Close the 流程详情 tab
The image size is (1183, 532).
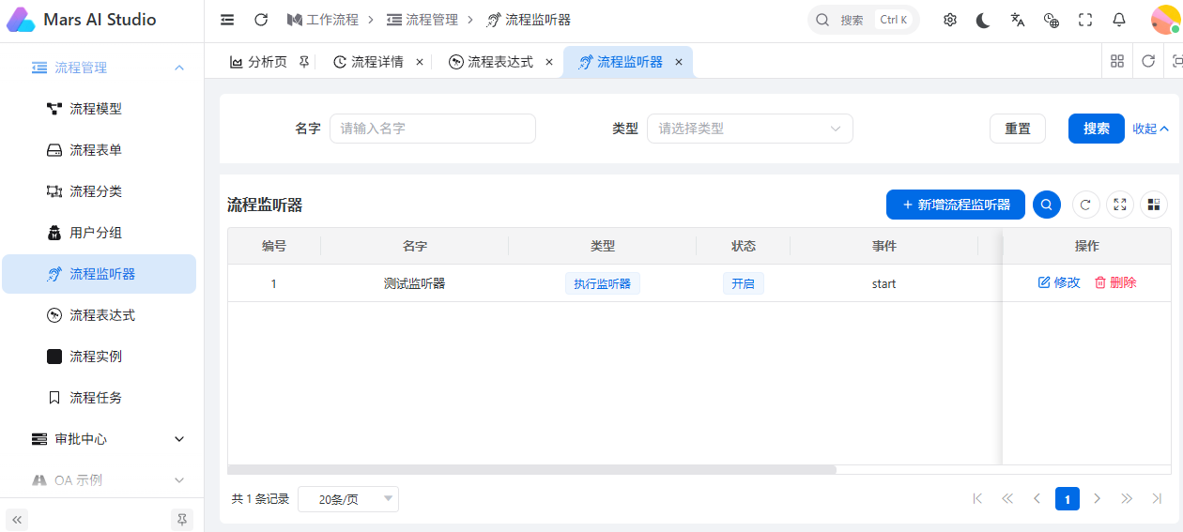click(420, 62)
